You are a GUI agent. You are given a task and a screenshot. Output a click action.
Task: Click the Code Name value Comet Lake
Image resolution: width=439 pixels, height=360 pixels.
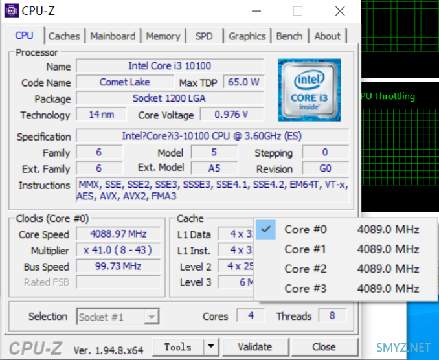125,82
